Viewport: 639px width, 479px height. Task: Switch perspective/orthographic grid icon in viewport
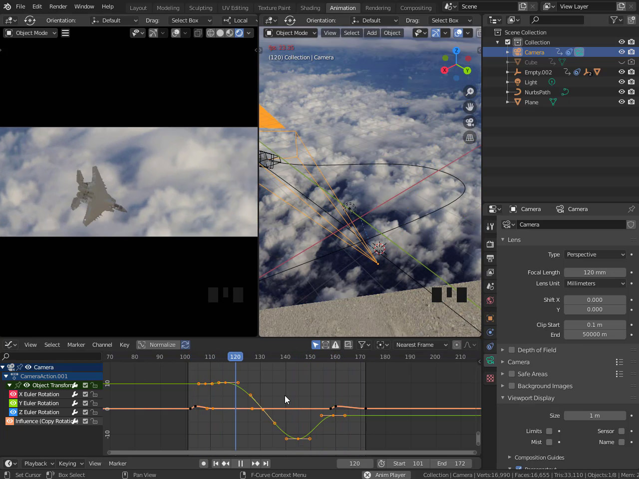(x=469, y=138)
